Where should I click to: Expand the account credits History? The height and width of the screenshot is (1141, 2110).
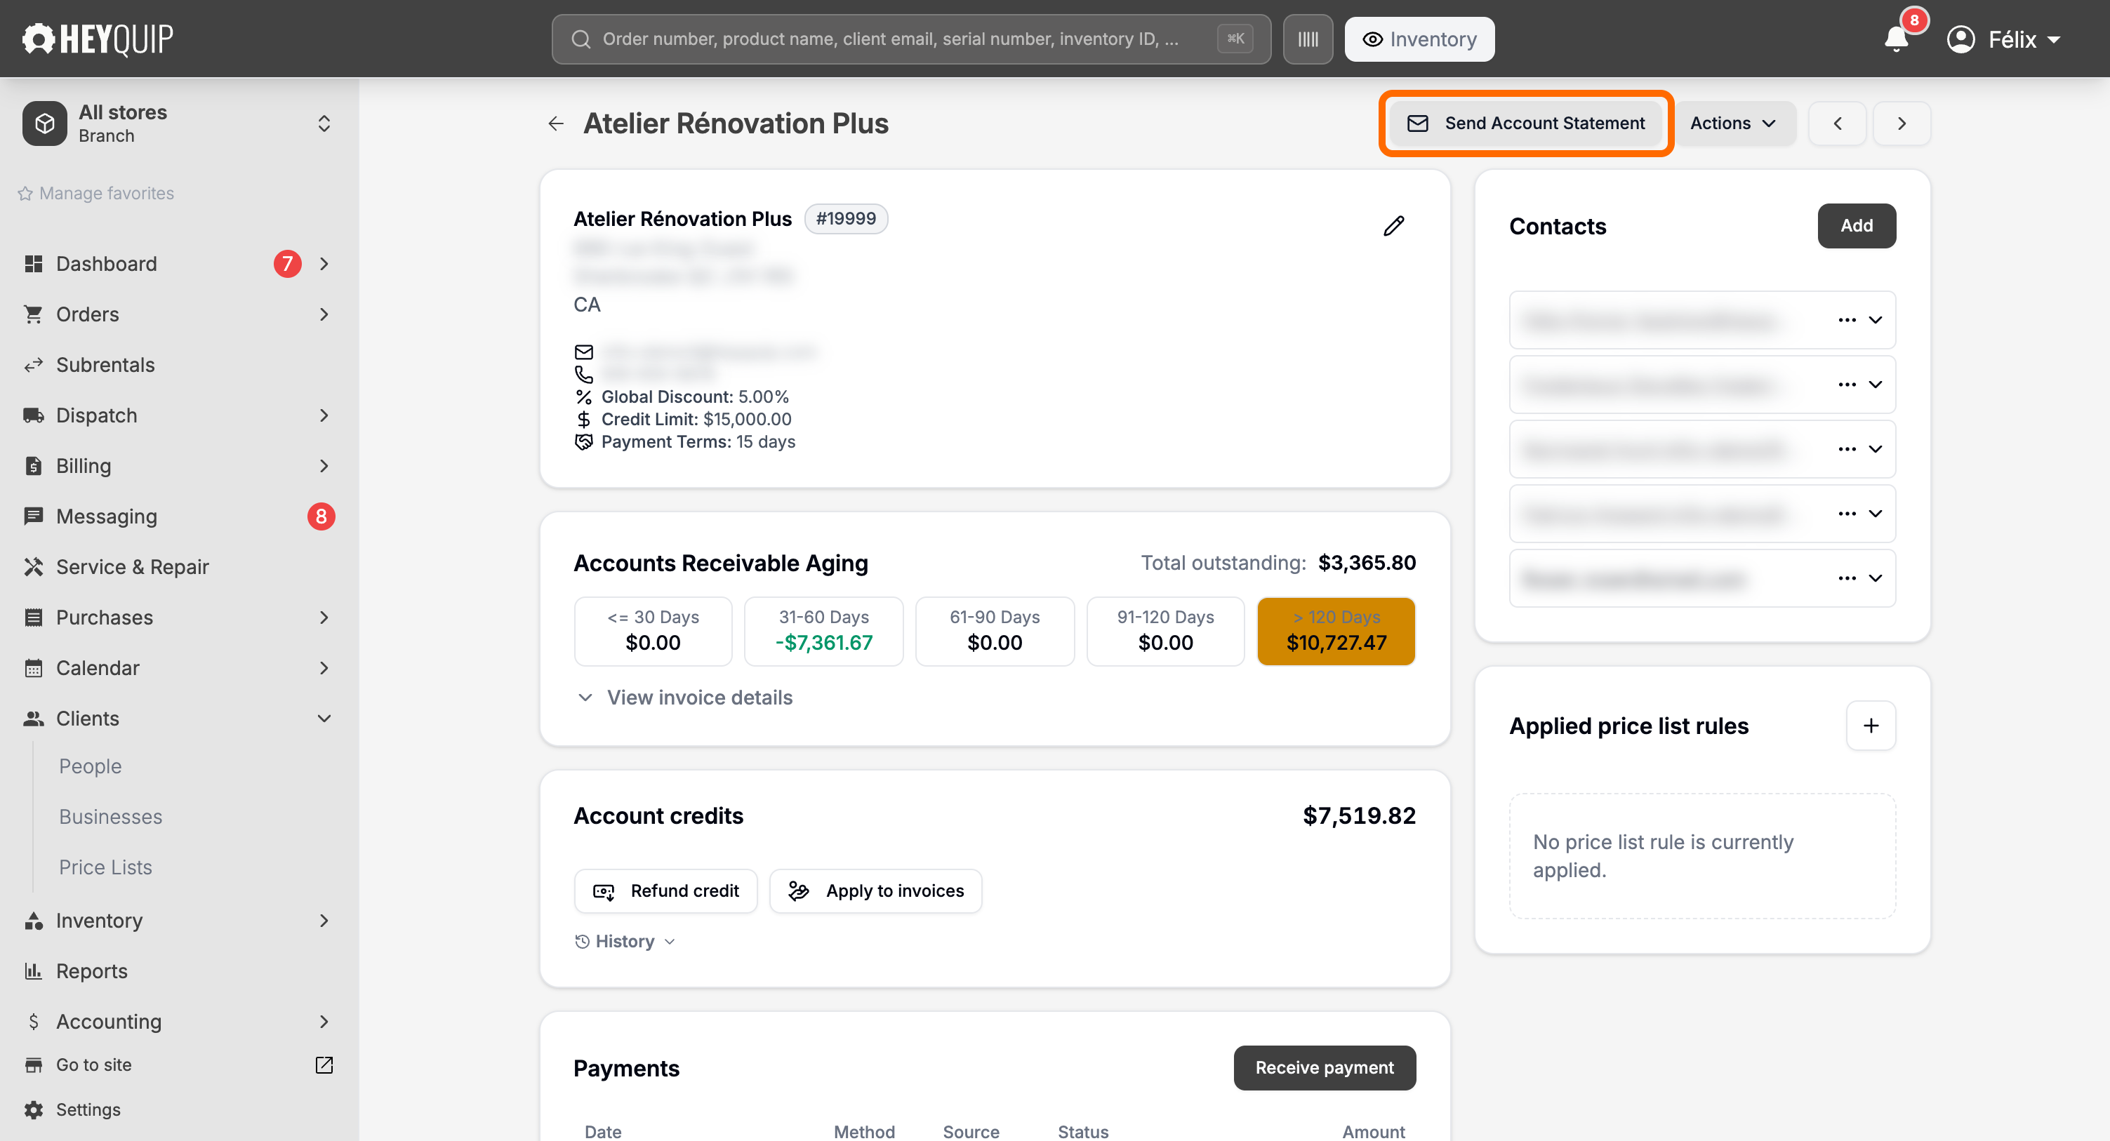[x=625, y=941]
